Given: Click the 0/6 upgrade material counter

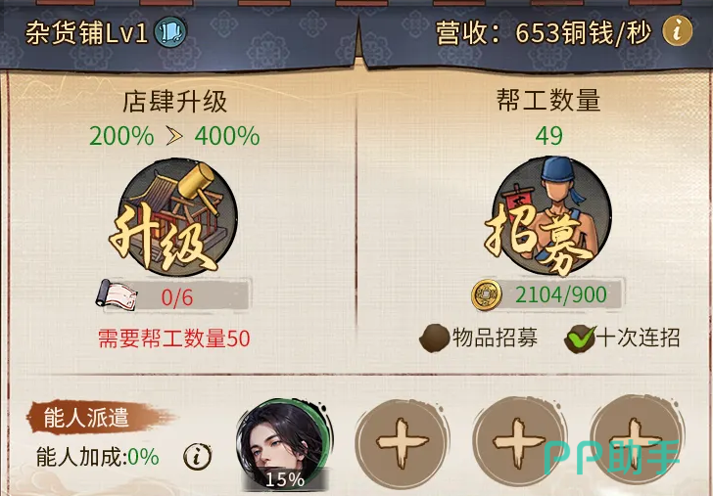Looking at the screenshot, I should click(177, 297).
